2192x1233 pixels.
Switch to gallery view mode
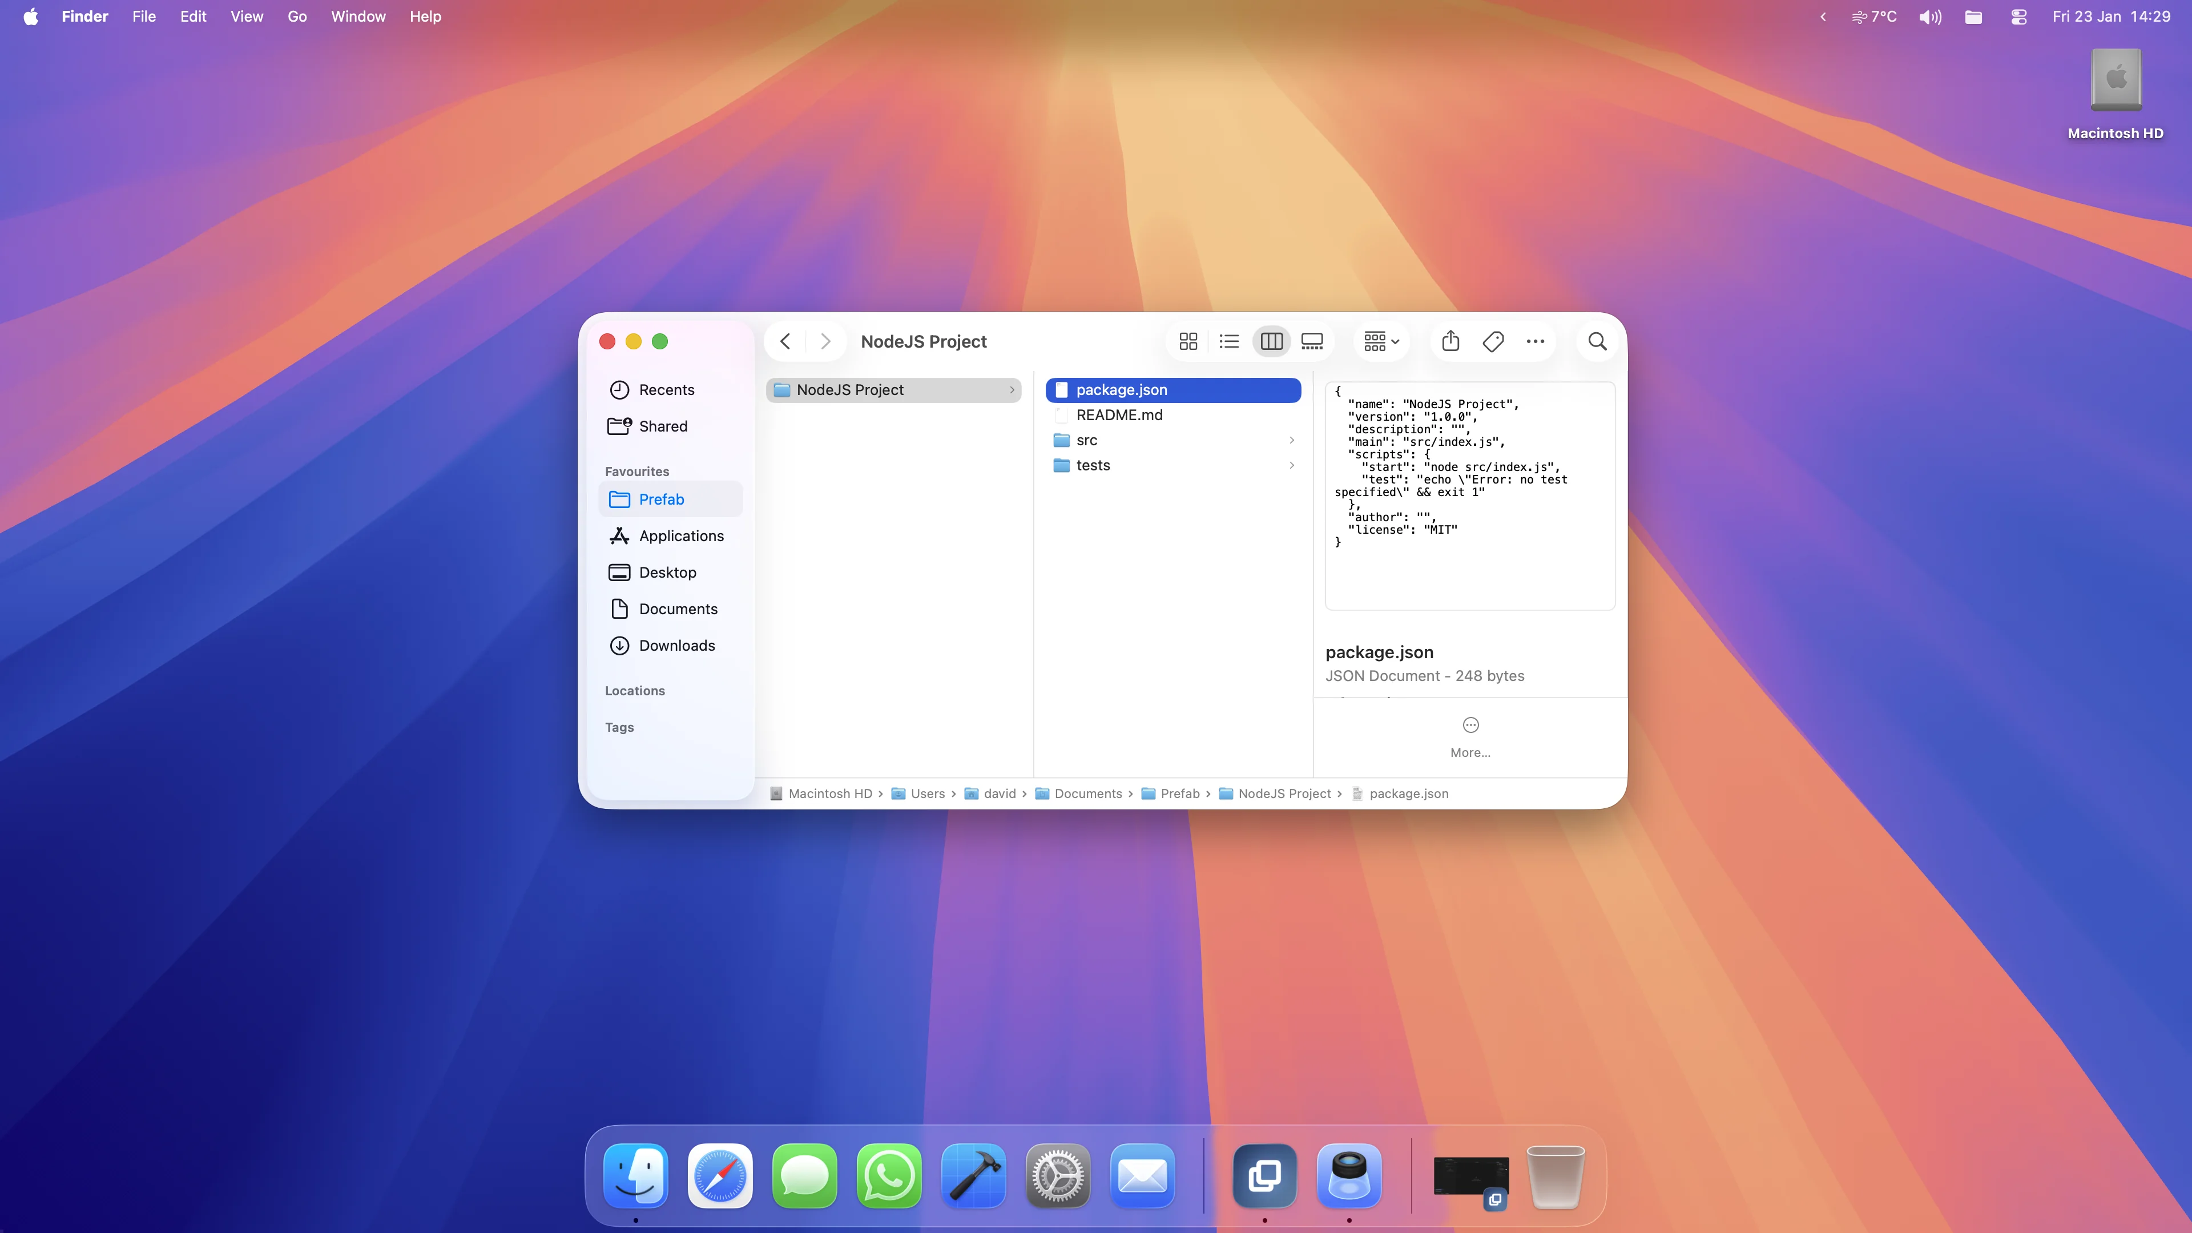click(x=1312, y=341)
